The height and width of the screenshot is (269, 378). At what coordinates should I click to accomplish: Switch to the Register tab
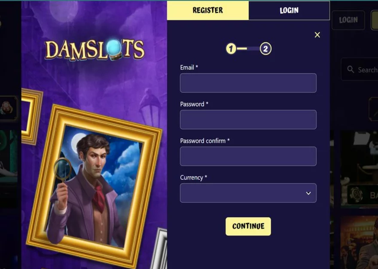point(207,10)
